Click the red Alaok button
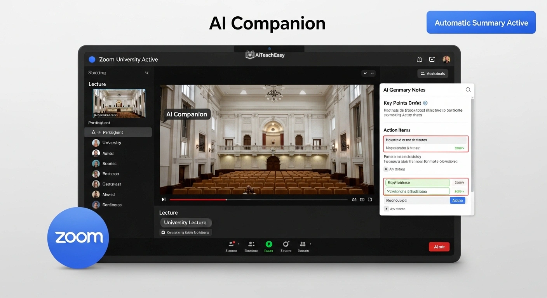547x298 pixels. 439,247
